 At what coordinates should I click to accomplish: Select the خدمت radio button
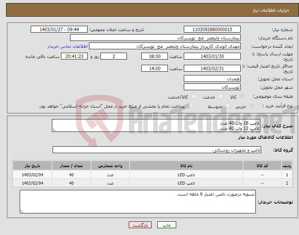point(221,96)
